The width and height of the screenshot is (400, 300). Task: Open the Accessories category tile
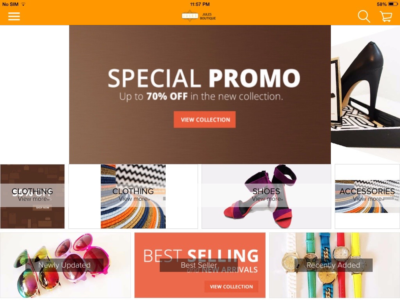coord(367,196)
